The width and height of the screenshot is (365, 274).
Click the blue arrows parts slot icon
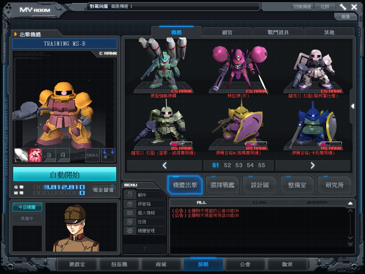click(x=108, y=155)
